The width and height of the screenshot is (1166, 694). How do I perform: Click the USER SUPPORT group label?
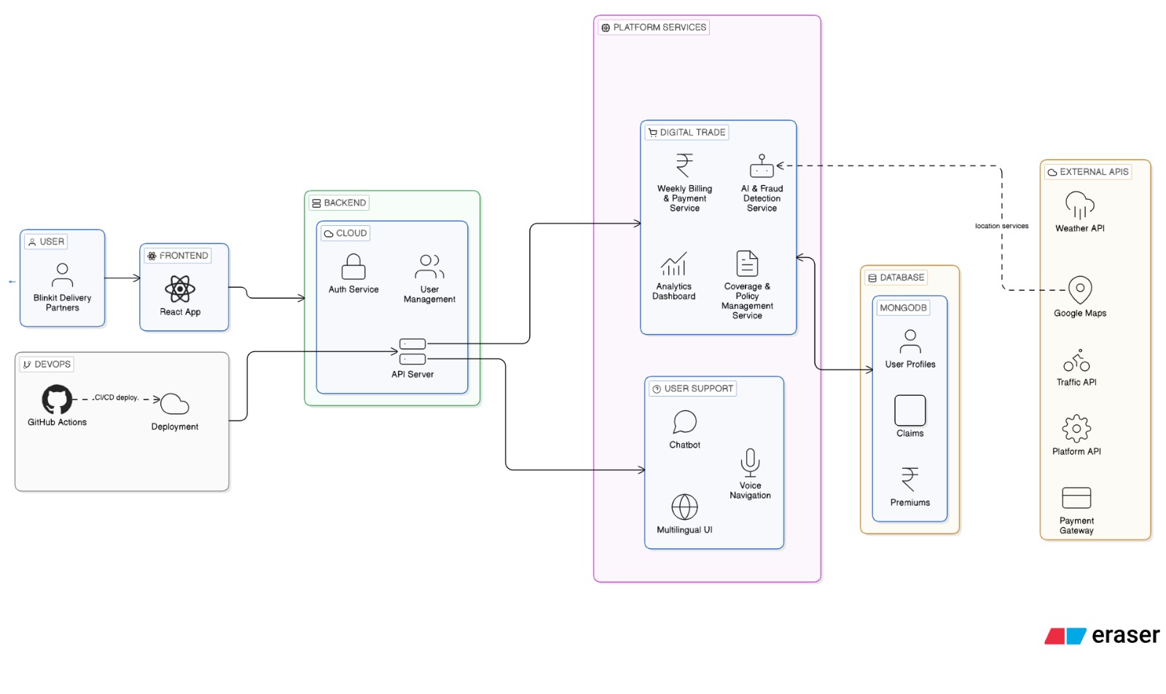coord(693,389)
